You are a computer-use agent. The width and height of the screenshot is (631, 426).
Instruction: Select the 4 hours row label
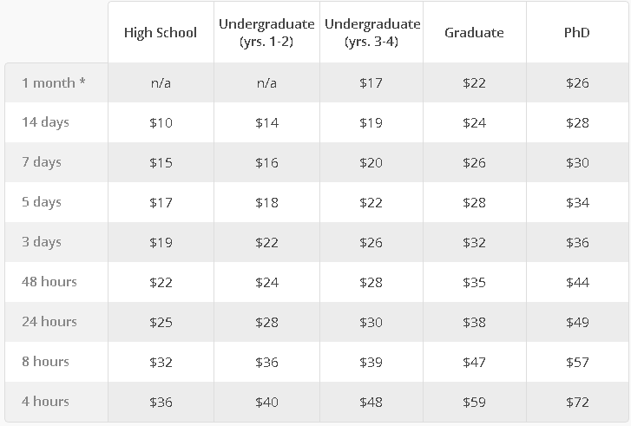point(45,402)
